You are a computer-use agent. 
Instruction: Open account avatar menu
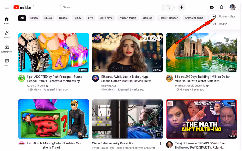point(232,7)
